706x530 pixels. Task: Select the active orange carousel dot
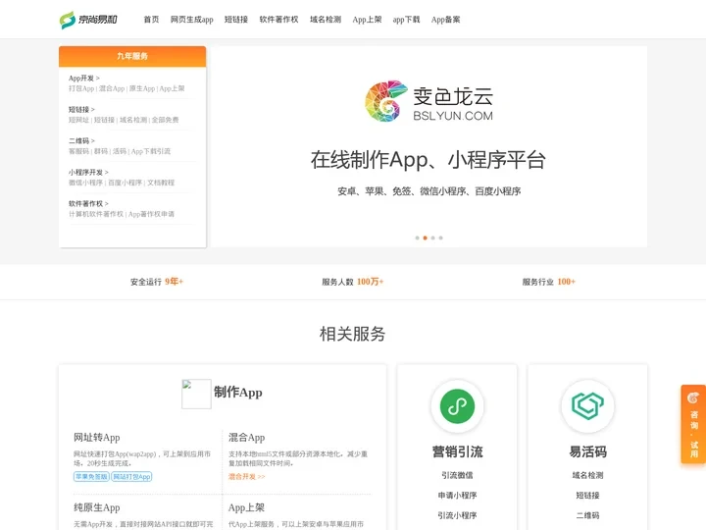coord(425,238)
